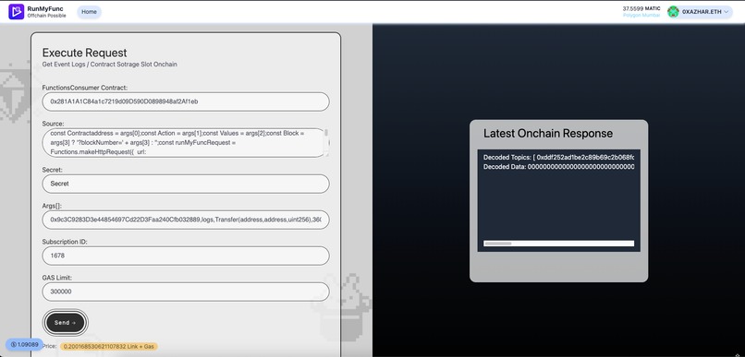Click the Polygon Mumbai network label
745x357 pixels.
tap(641, 15)
